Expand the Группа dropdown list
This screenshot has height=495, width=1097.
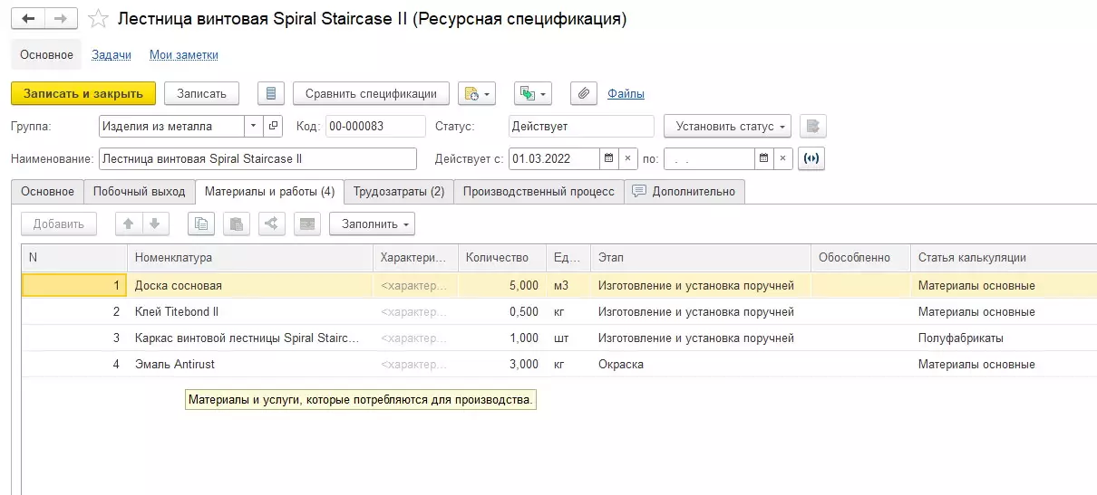(254, 126)
